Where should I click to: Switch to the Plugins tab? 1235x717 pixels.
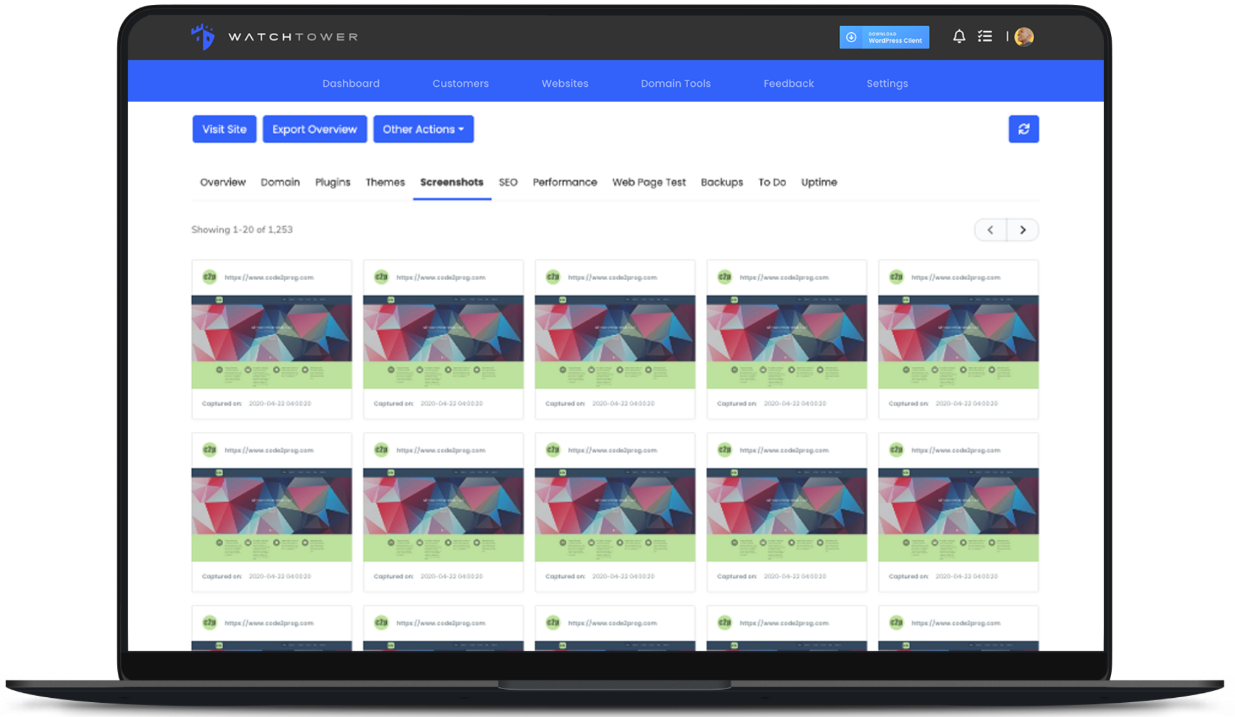(332, 182)
